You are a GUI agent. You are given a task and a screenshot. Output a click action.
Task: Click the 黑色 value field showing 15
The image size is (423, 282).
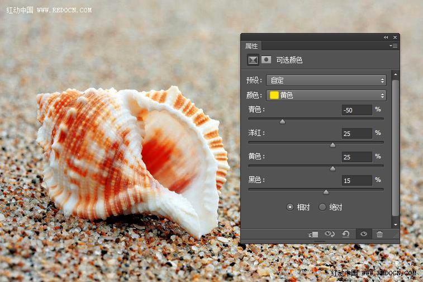pos(357,181)
